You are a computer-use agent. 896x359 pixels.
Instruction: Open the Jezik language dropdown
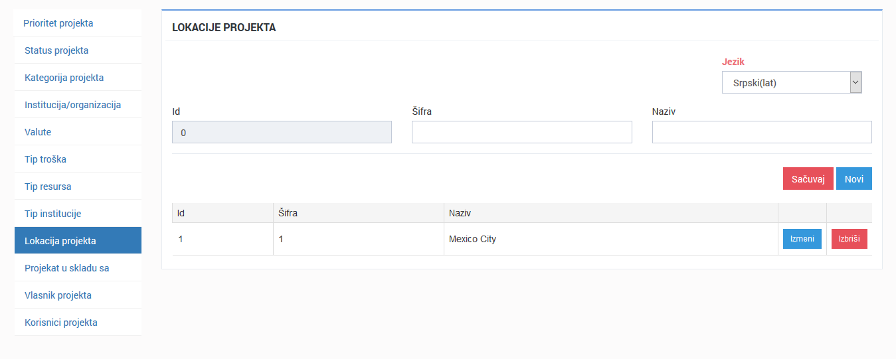tap(791, 83)
